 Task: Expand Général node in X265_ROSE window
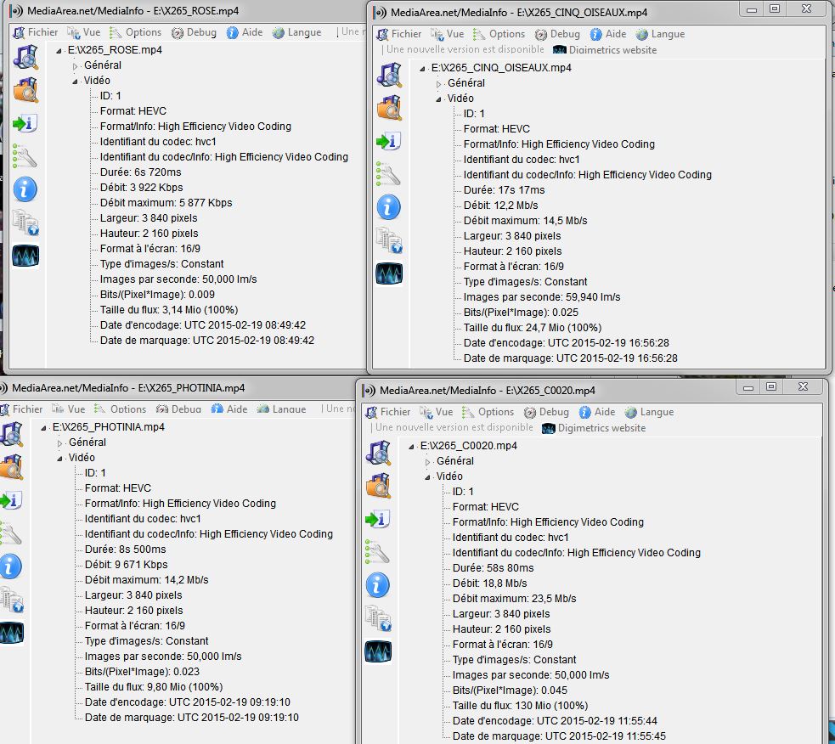75,66
